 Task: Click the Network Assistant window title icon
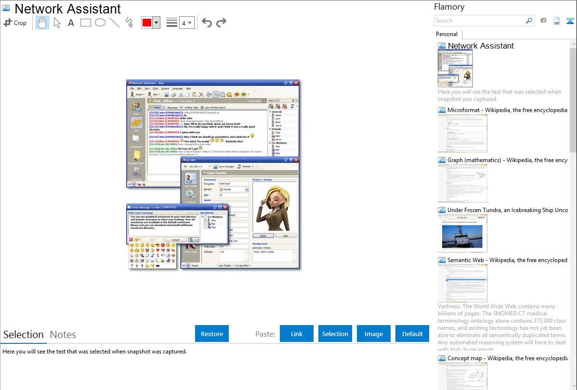[x=6, y=8]
